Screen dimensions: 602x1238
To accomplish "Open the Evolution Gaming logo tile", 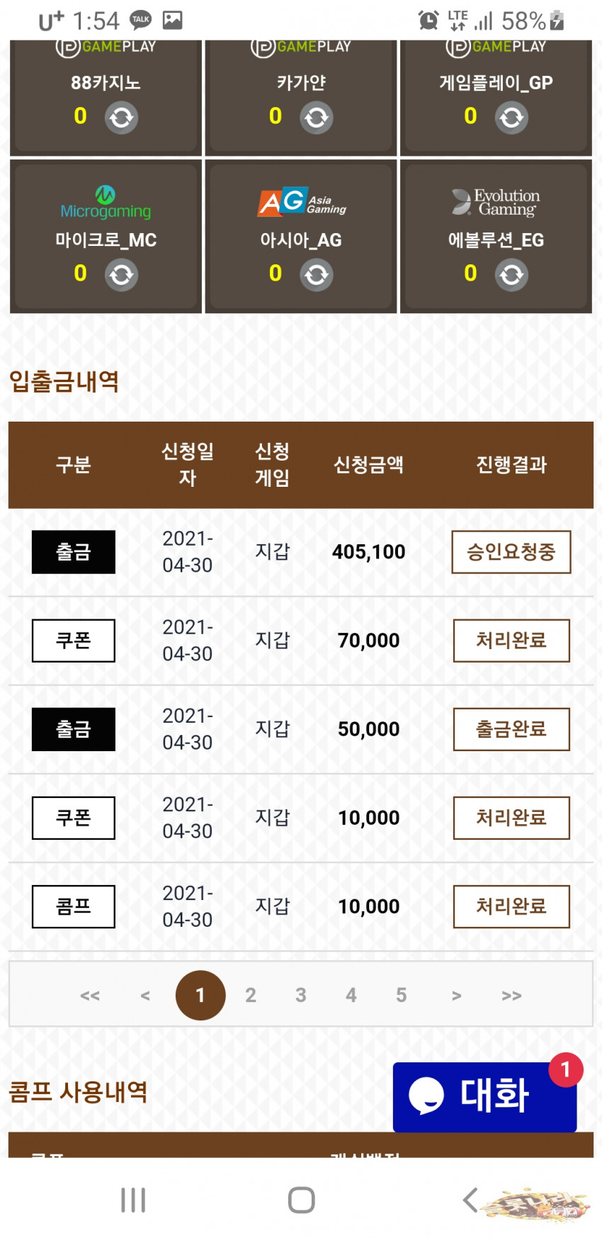I will (x=496, y=202).
